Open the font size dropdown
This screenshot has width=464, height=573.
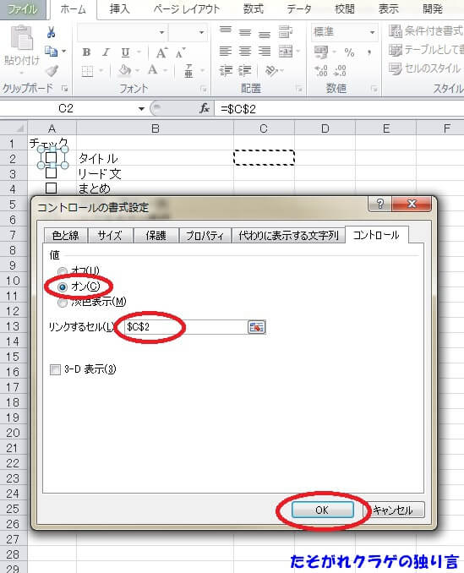click(x=201, y=32)
